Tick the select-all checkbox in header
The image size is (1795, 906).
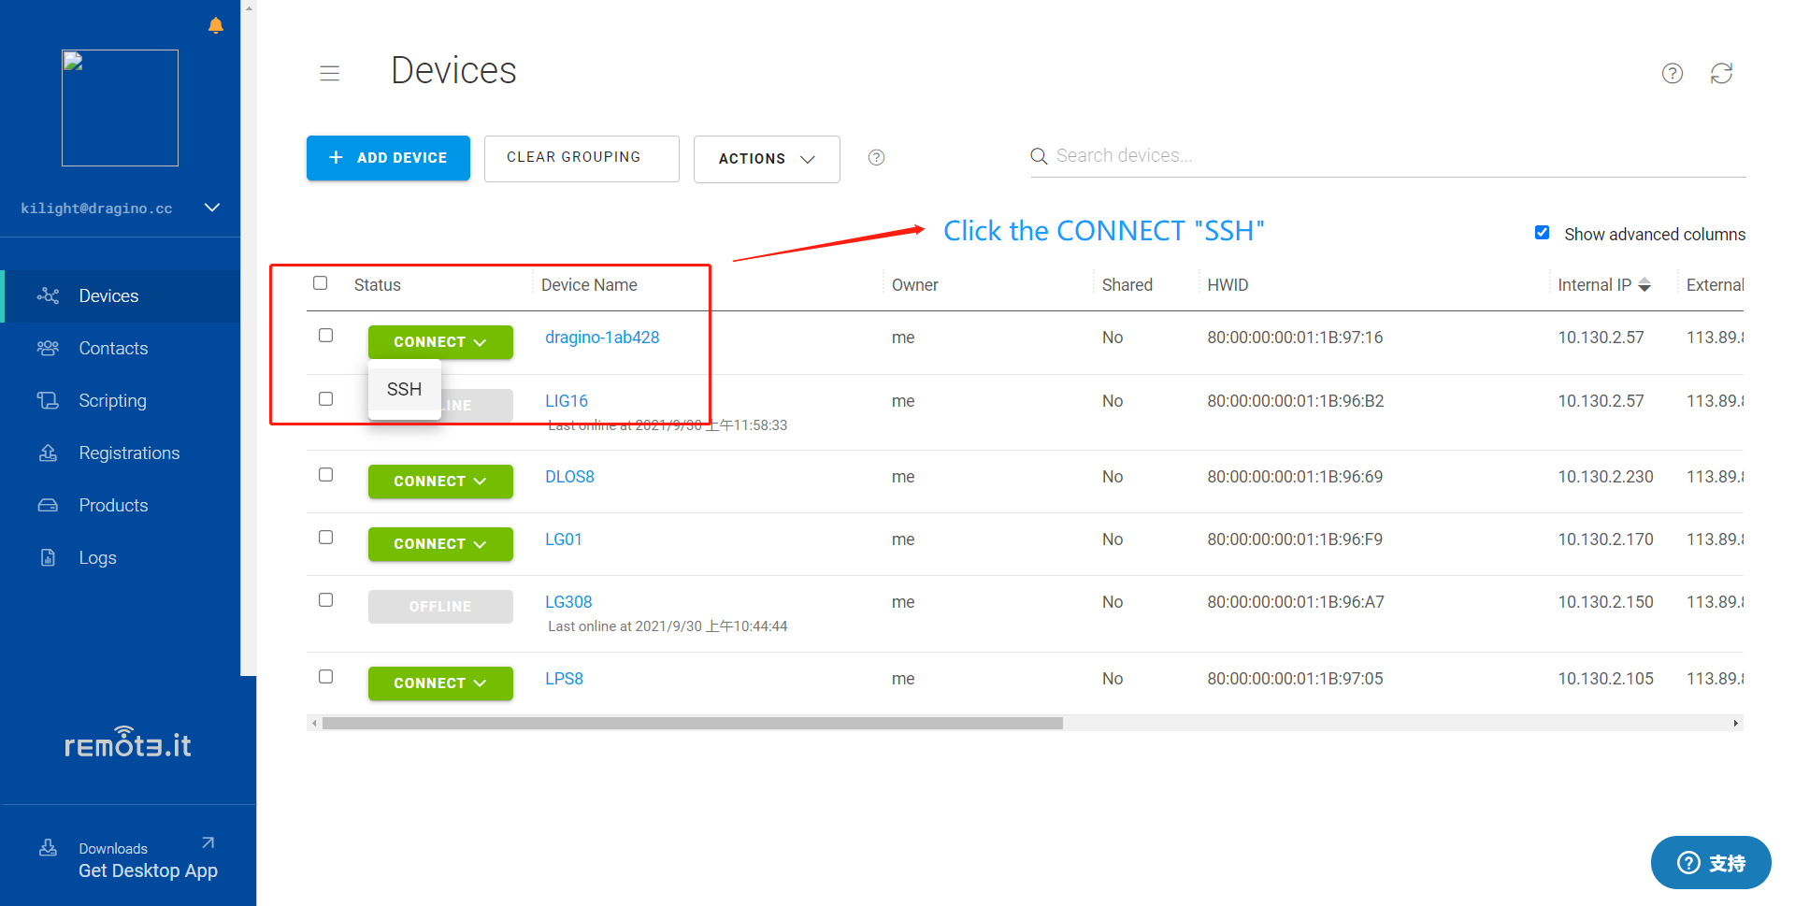320,282
